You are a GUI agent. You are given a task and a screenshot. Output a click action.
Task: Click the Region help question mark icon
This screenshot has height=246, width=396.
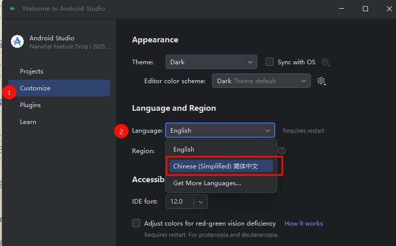[282, 151]
